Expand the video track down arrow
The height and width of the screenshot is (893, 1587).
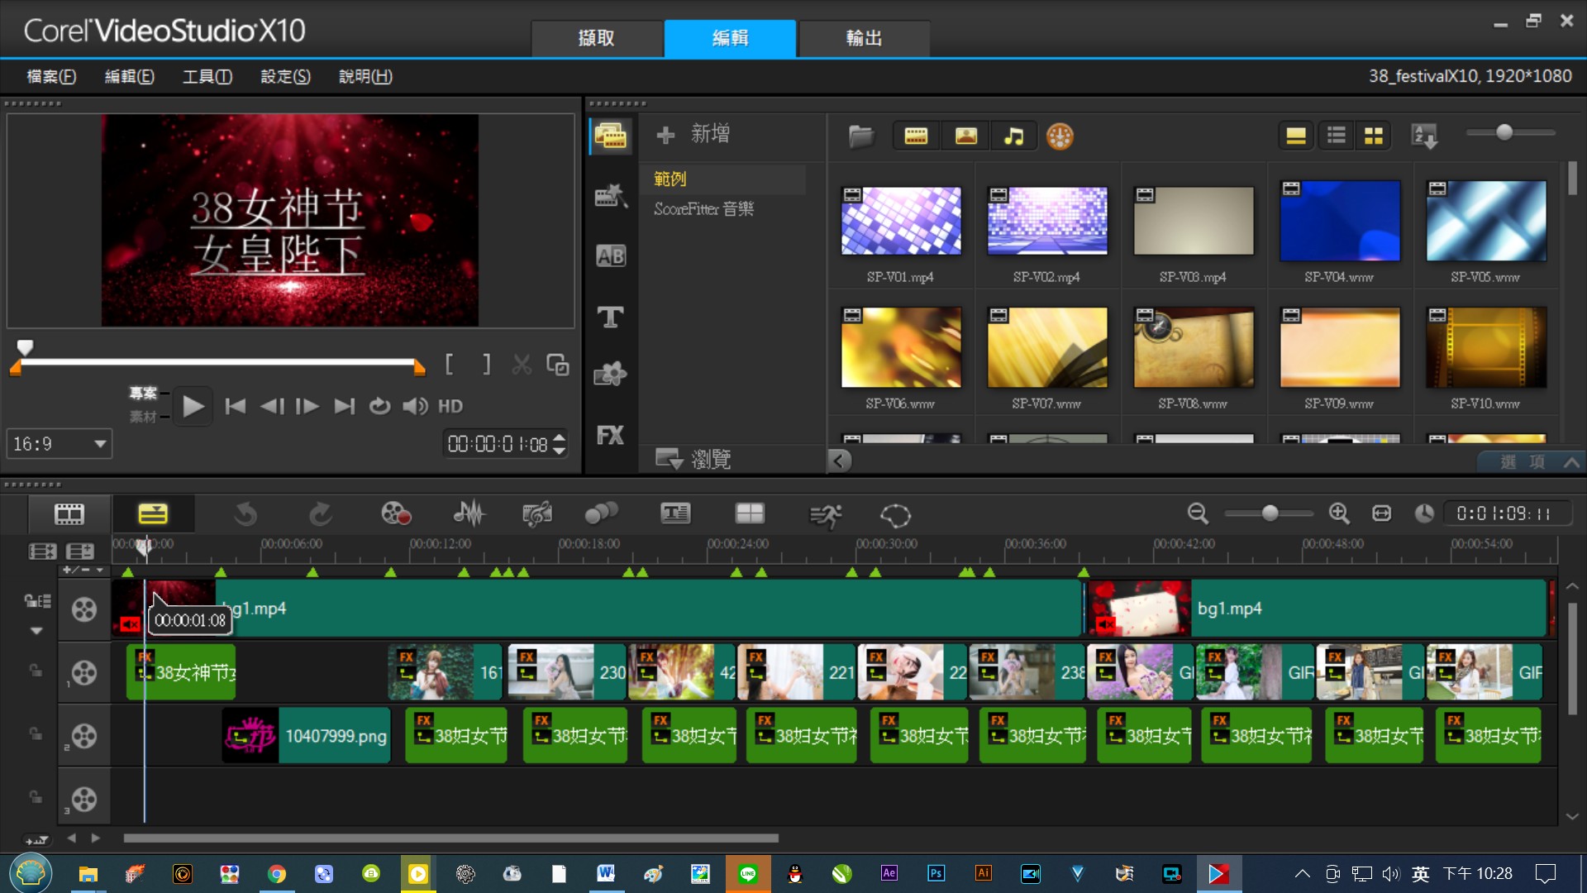pyautogui.click(x=36, y=631)
